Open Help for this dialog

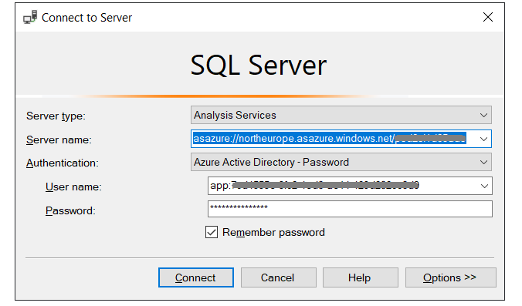[360, 277]
